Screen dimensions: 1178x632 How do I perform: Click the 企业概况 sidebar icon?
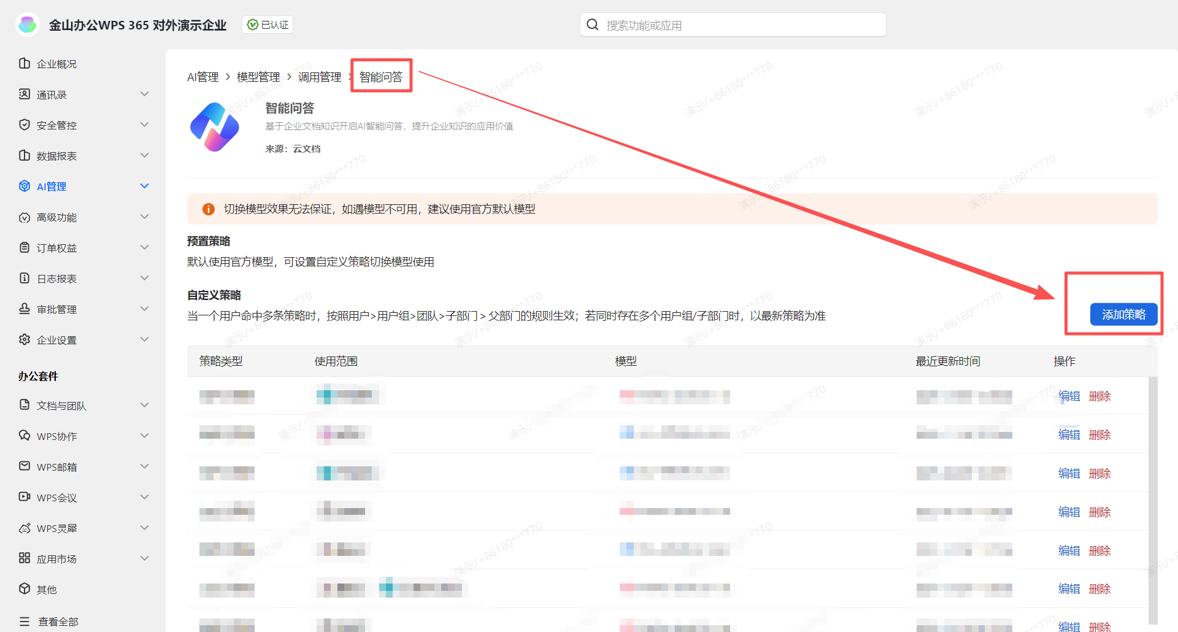pos(25,63)
